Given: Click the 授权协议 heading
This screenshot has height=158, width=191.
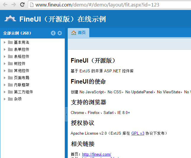Looking at the screenshot, I should 82,123.
